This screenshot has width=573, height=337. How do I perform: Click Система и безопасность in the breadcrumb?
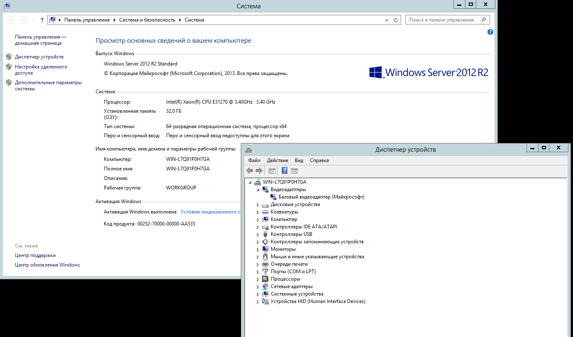click(147, 20)
